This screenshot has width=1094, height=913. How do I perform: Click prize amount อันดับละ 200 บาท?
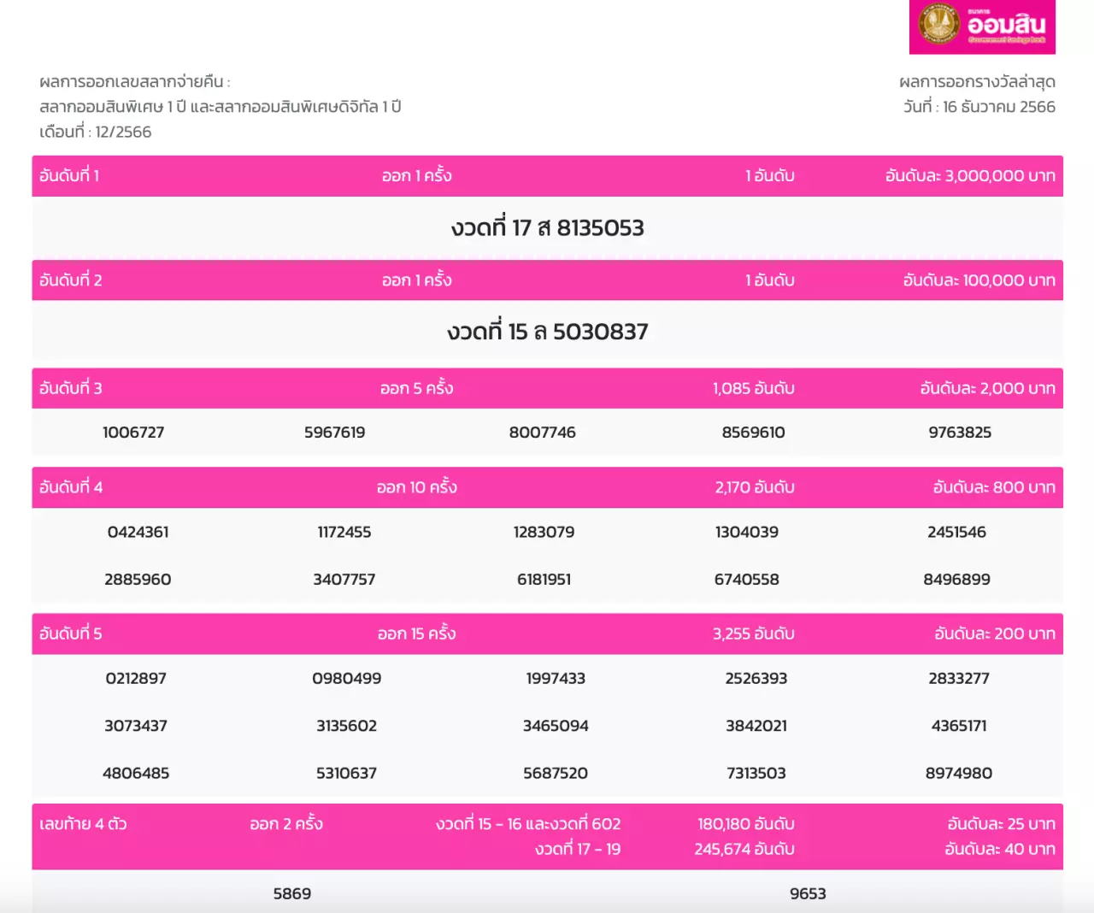click(x=995, y=633)
